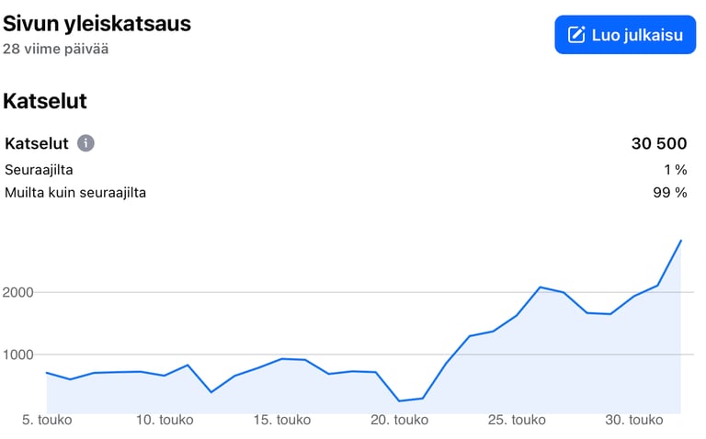706x439 pixels.
Task: Click the 10. touko axis label
Action: point(165,420)
